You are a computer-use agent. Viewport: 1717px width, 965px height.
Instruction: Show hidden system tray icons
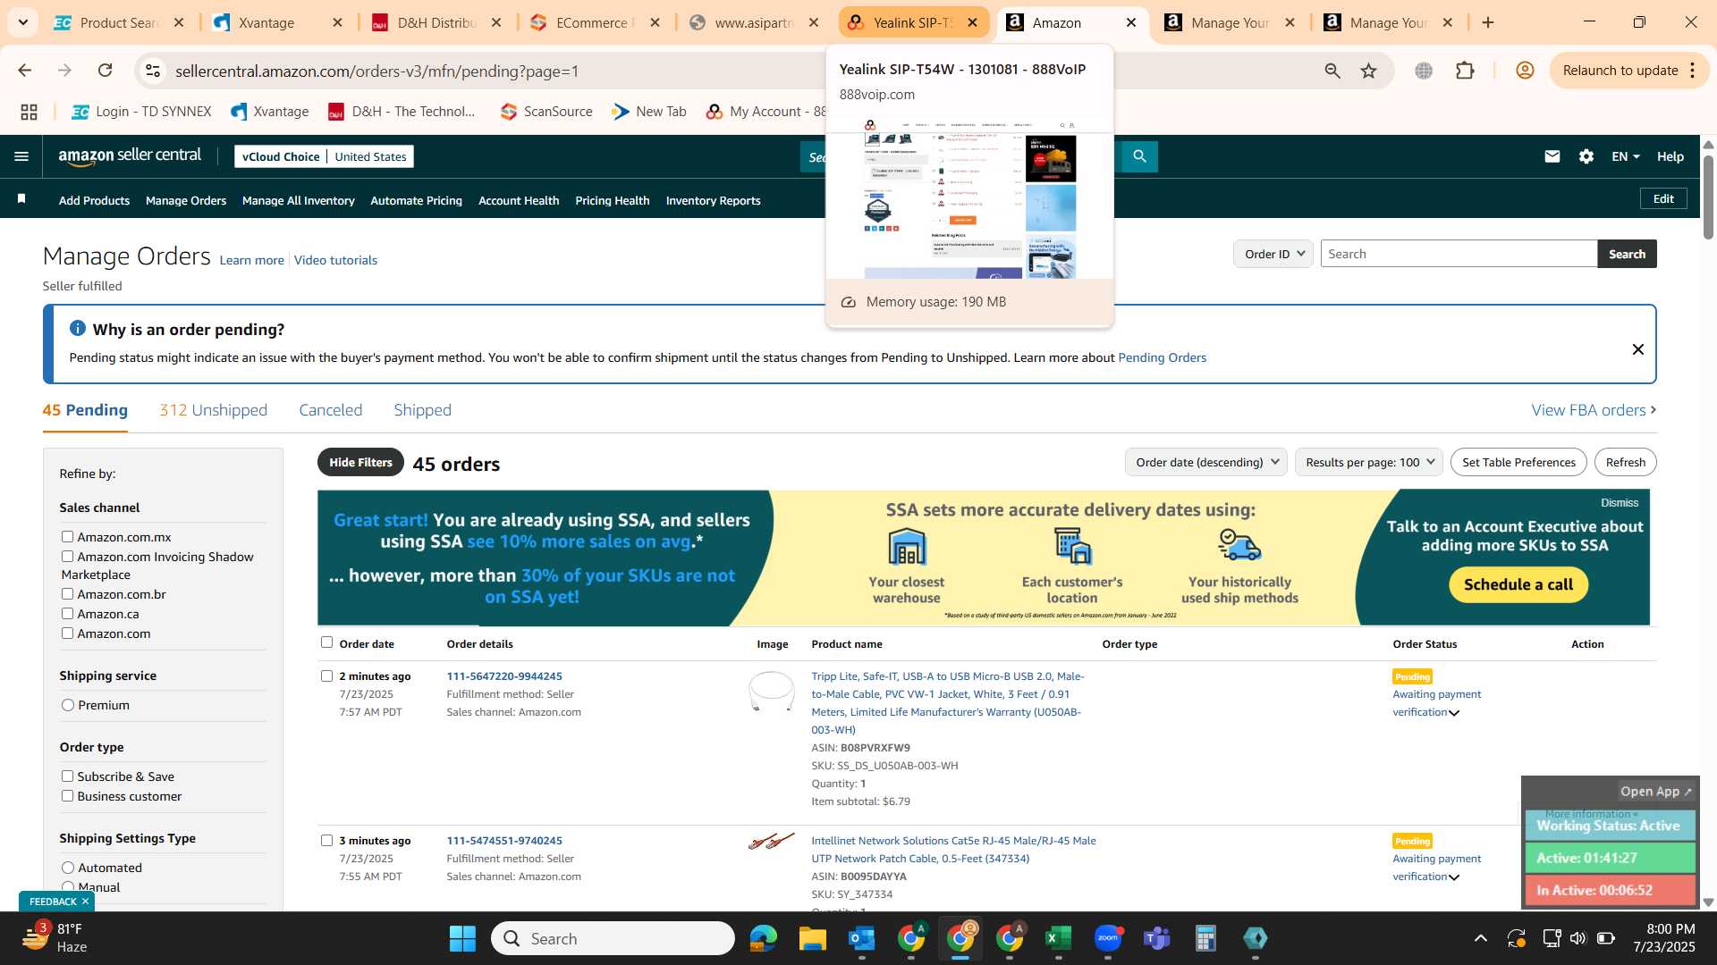coord(1481,938)
